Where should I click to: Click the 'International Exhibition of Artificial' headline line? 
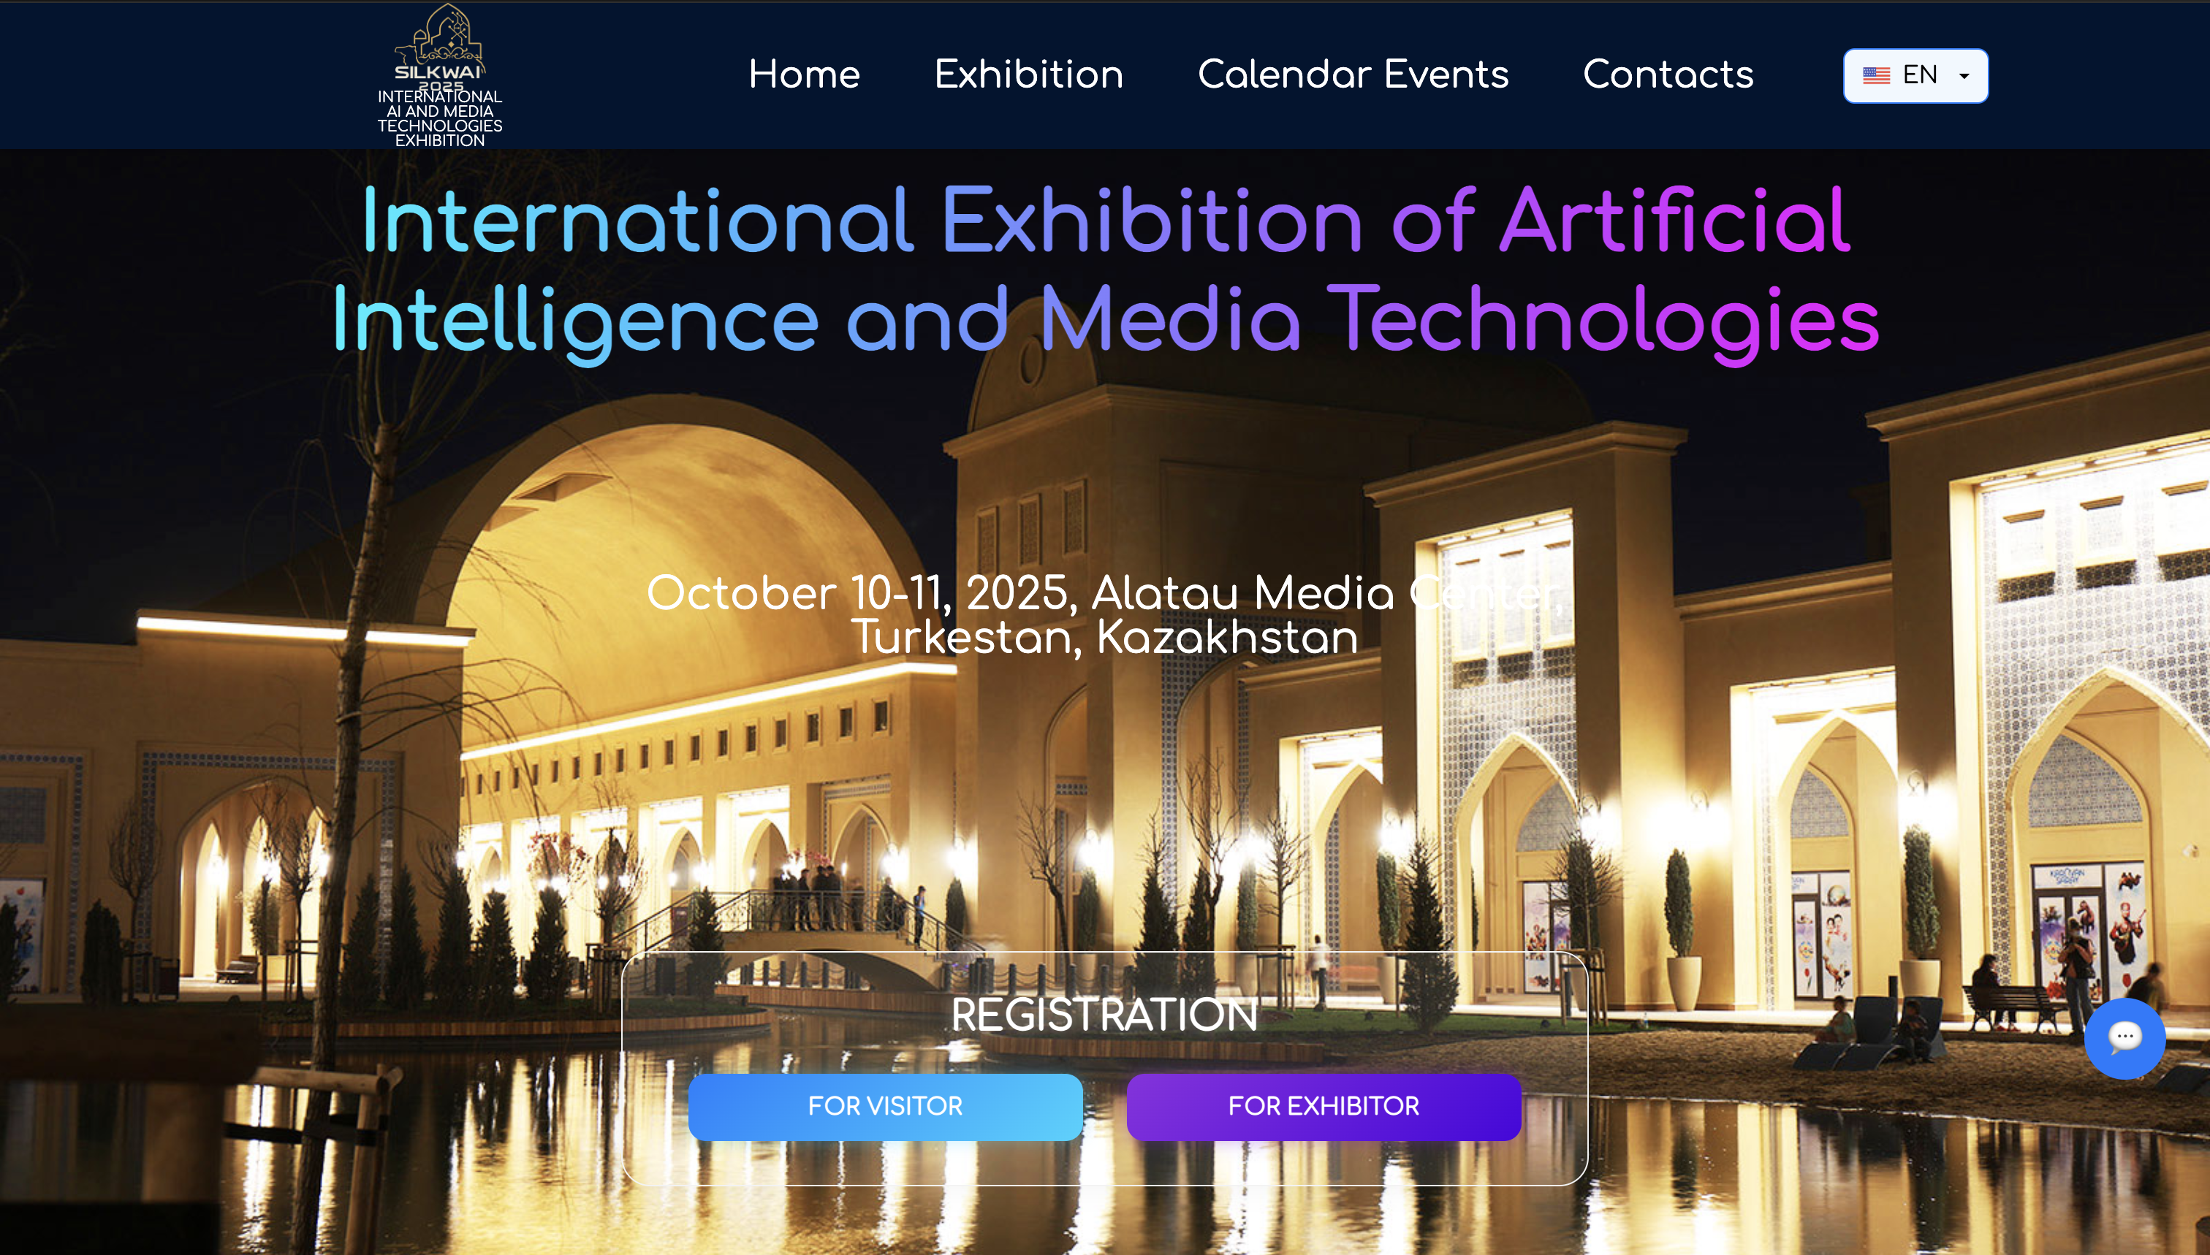click(x=1106, y=221)
